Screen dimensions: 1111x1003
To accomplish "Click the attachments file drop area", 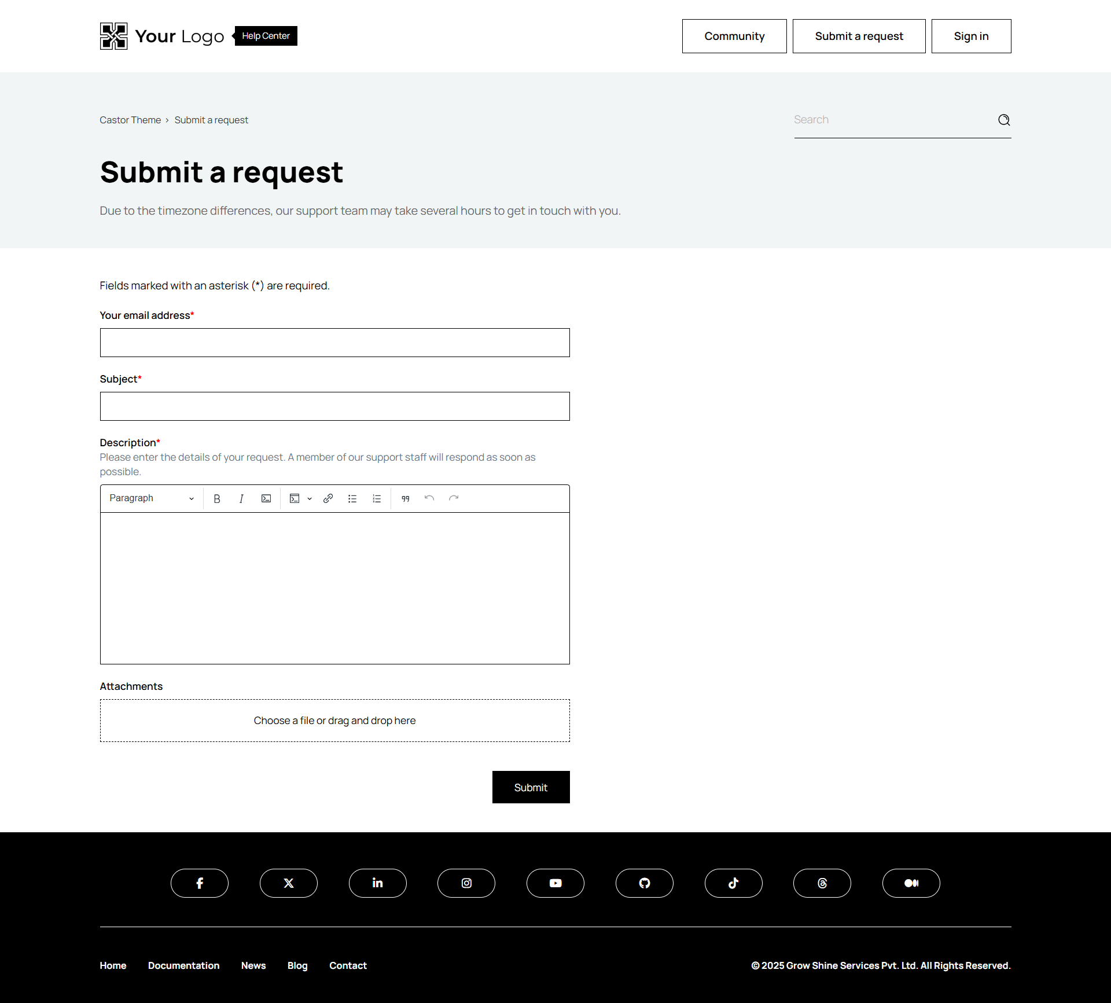I will click(334, 721).
